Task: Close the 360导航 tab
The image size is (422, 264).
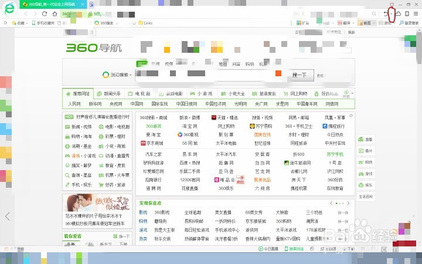Action: coord(83,4)
